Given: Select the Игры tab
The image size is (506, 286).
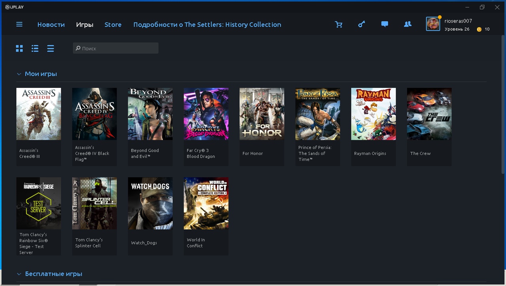Looking at the screenshot, I should coord(85,25).
